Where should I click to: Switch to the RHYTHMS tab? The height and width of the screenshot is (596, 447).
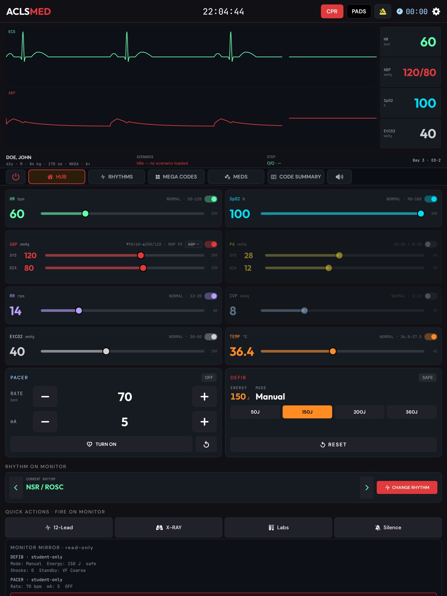116,177
